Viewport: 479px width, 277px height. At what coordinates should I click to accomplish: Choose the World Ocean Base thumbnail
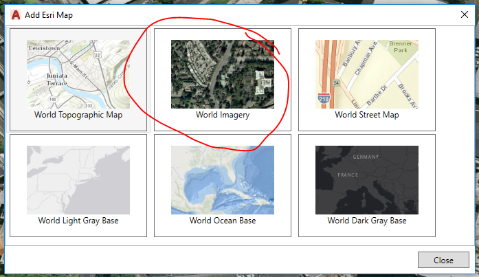coord(223,180)
